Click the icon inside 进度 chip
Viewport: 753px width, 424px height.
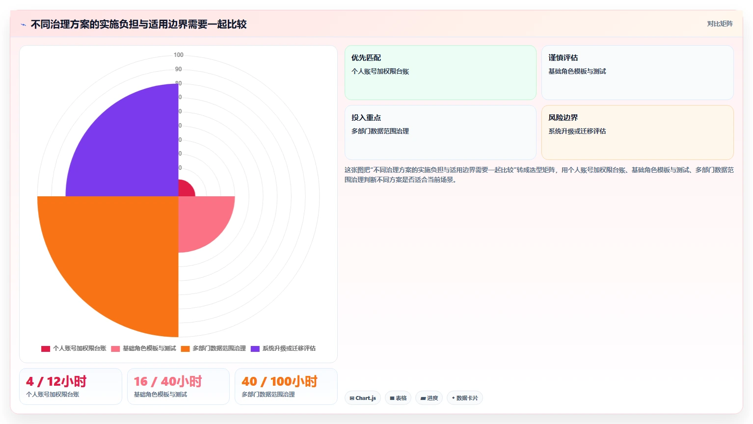click(x=423, y=398)
